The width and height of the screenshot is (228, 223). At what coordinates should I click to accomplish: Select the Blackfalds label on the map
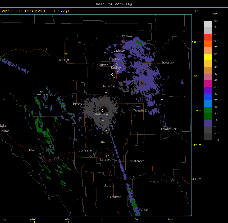pos(117,59)
